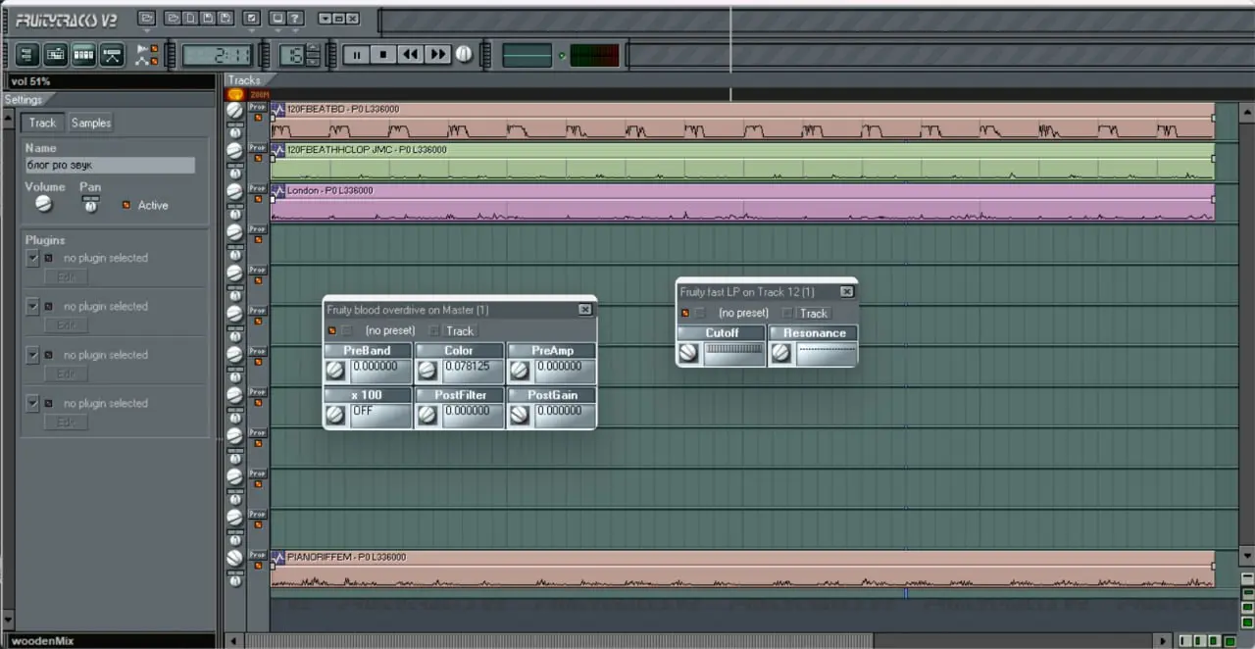The height and width of the screenshot is (649, 1255).
Task: Click the track Name input field
Action: click(x=110, y=166)
